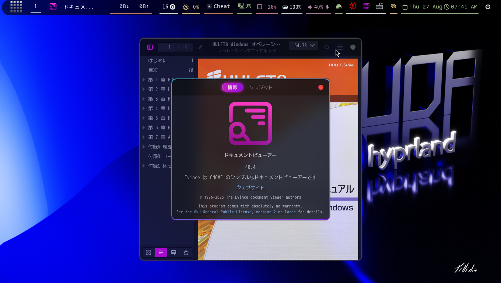Select the クレジット tab in the about dialog

261,87
